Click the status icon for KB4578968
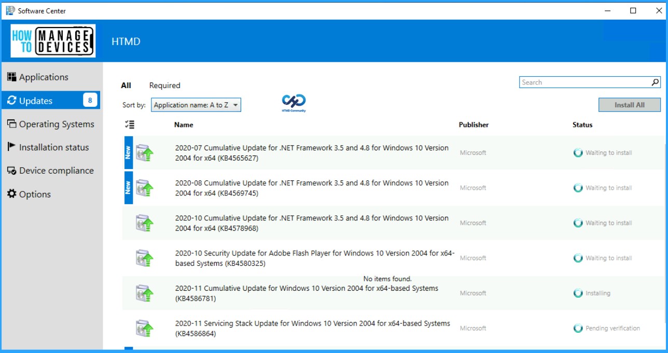Viewport: 668px width, 353px height. coord(578,223)
